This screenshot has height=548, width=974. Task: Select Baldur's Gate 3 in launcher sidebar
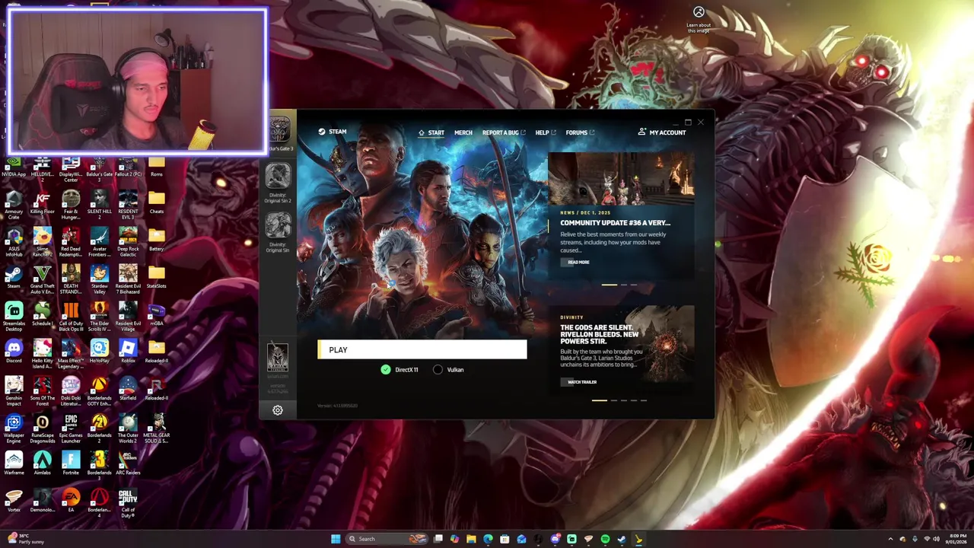click(x=279, y=129)
